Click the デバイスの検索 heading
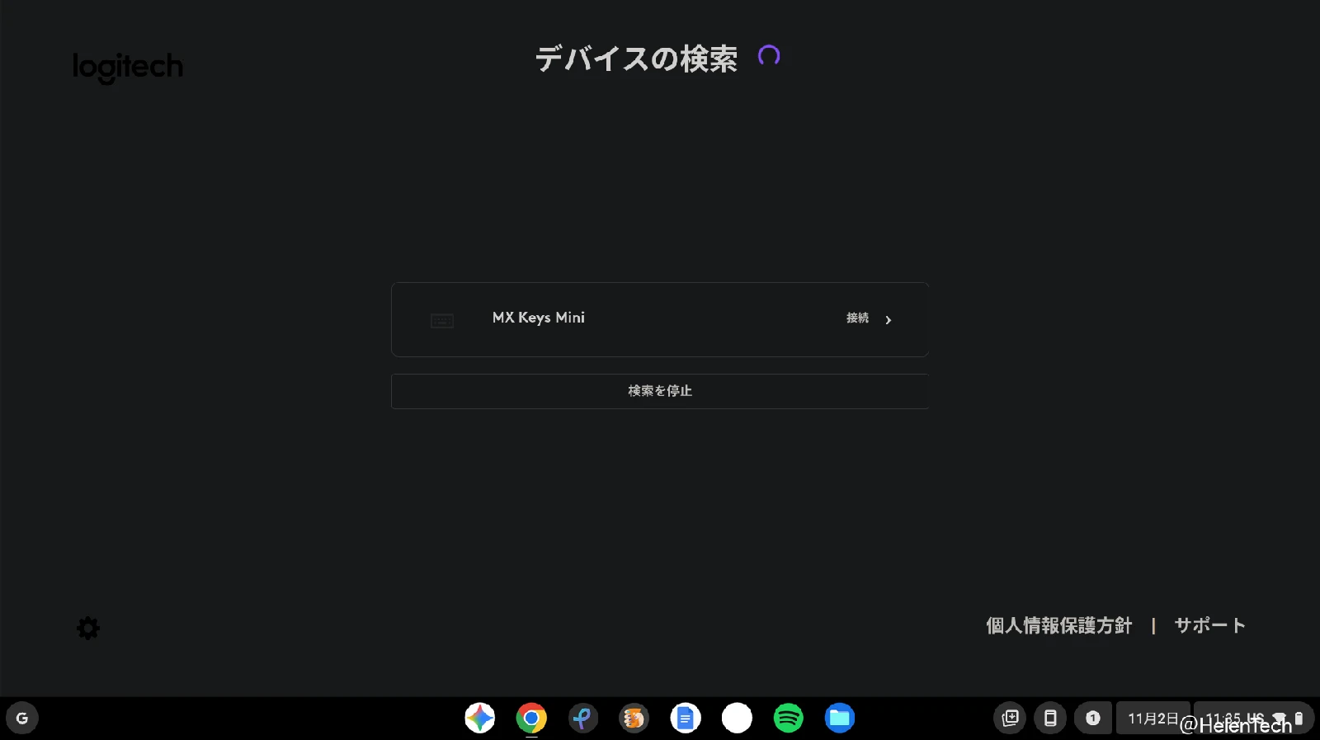 pyautogui.click(x=636, y=59)
